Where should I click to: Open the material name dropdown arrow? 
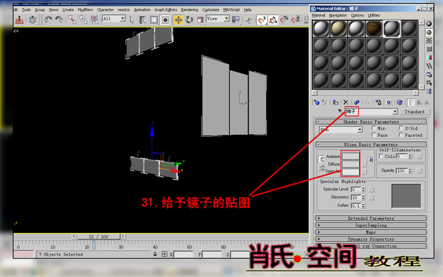pos(395,112)
